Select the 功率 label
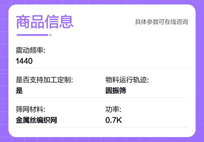Screen dimensions: 204x142 [x=113, y=110]
